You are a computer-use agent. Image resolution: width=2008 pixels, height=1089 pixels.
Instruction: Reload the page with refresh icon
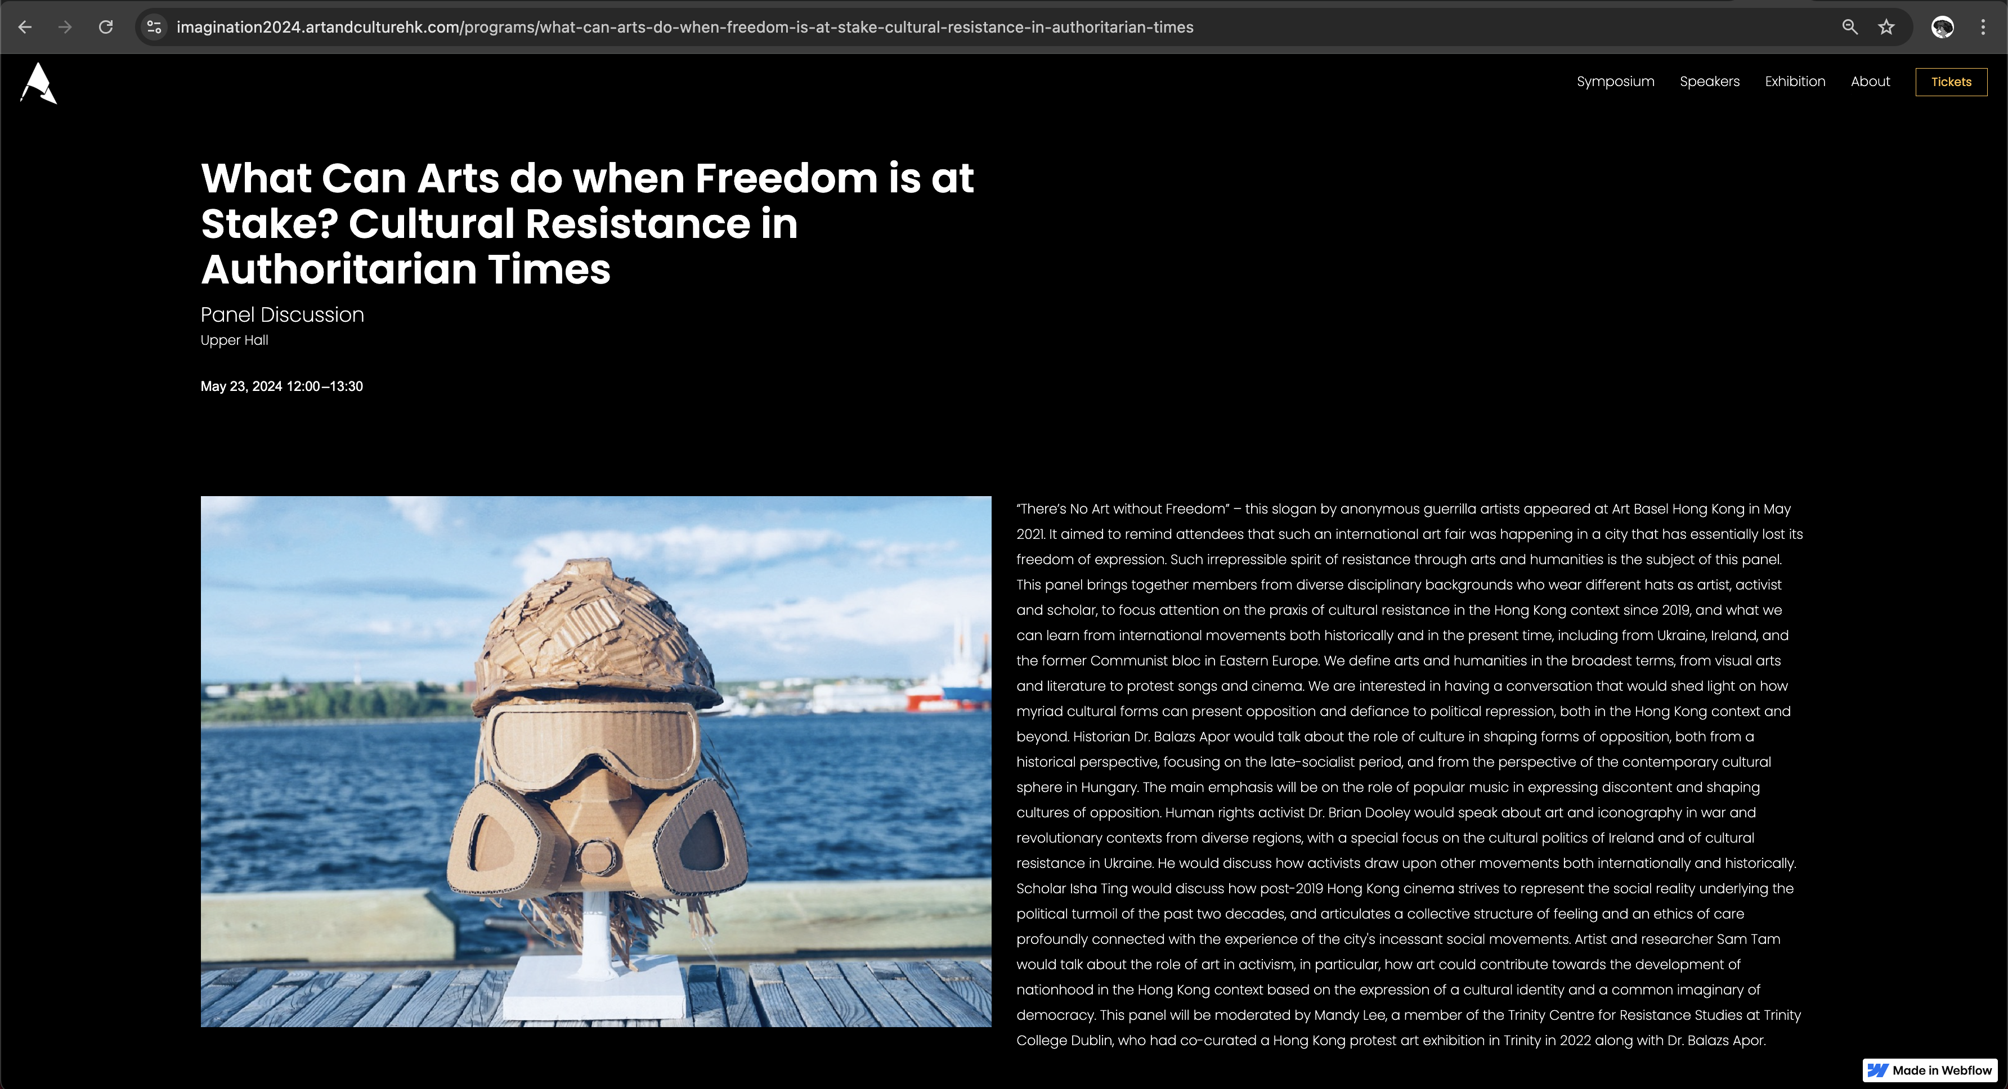click(x=106, y=27)
